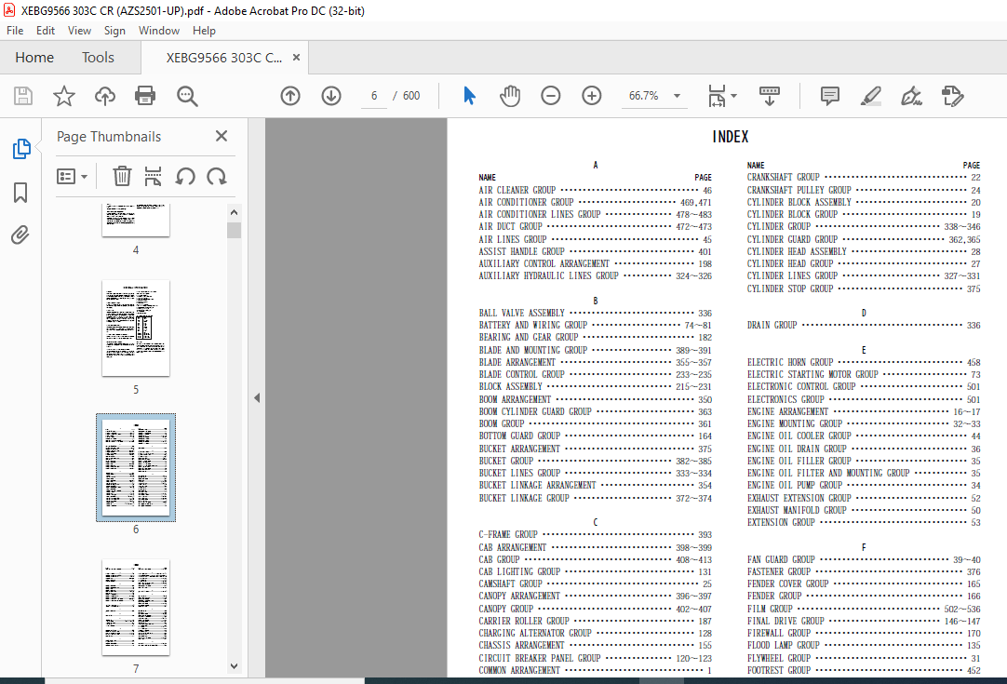The height and width of the screenshot is (684, 1007).
Task: Open the Window menu
Action: click(x=158, y=30)
